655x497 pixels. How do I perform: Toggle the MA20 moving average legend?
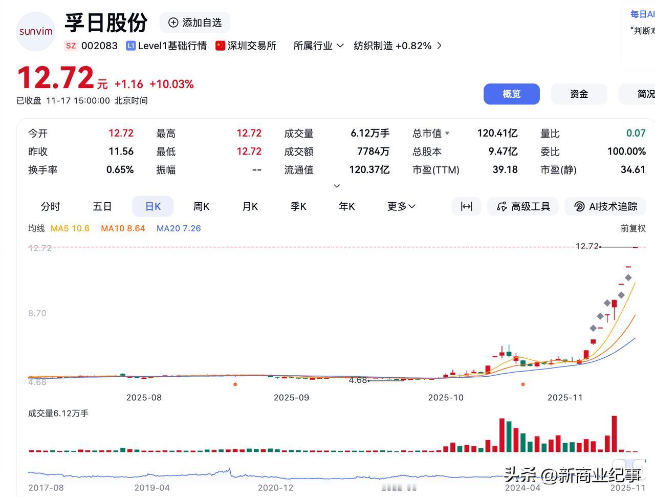(178, 228)
